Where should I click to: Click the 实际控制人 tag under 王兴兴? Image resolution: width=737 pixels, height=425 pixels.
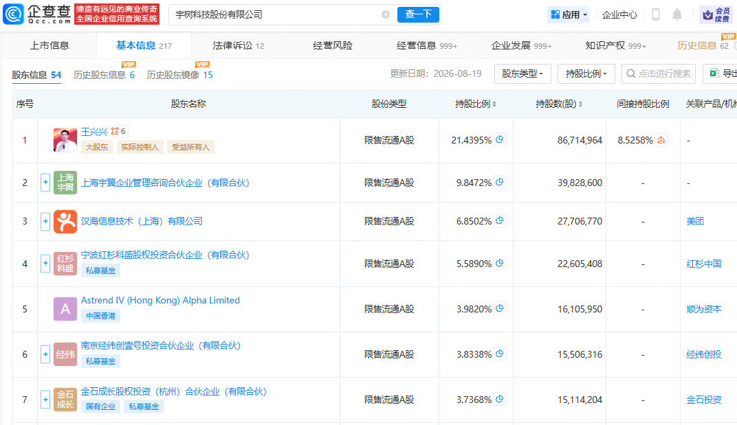point(140,147)
